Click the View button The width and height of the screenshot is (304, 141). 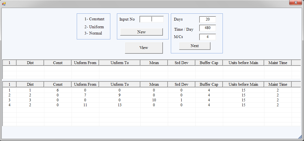[144, 48]
